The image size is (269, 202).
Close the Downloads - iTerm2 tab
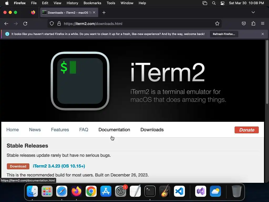[x=94, y=12]
